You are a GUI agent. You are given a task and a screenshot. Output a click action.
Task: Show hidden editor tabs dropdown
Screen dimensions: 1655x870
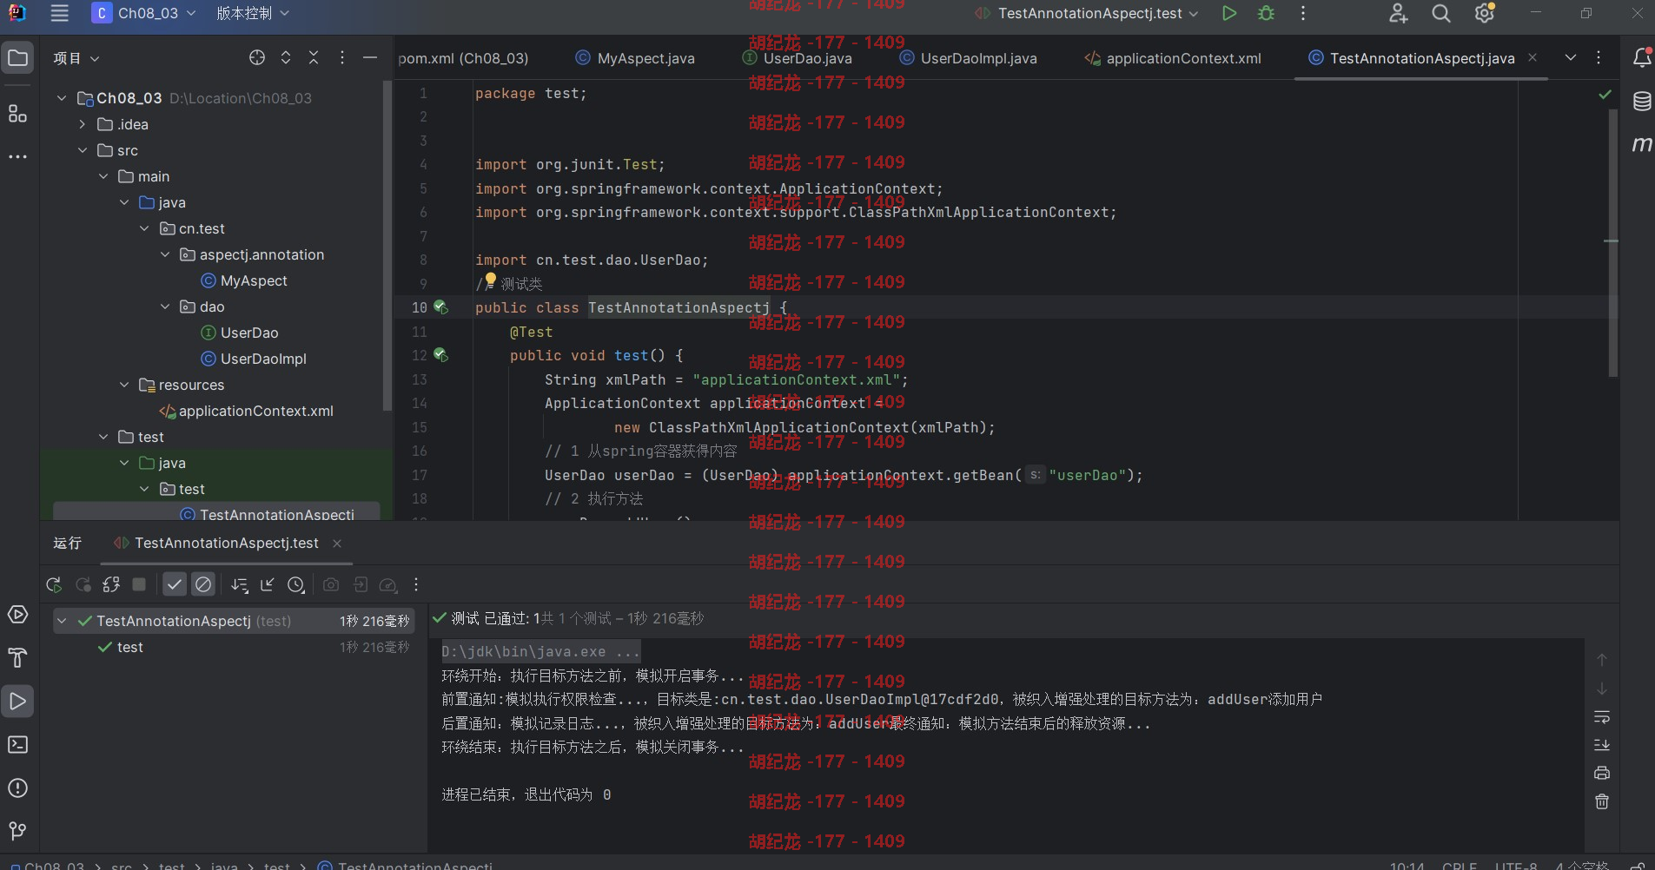click(1570, 57)
